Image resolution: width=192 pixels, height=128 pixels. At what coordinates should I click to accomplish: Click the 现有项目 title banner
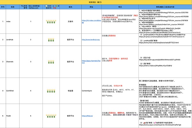pos(96,2)
